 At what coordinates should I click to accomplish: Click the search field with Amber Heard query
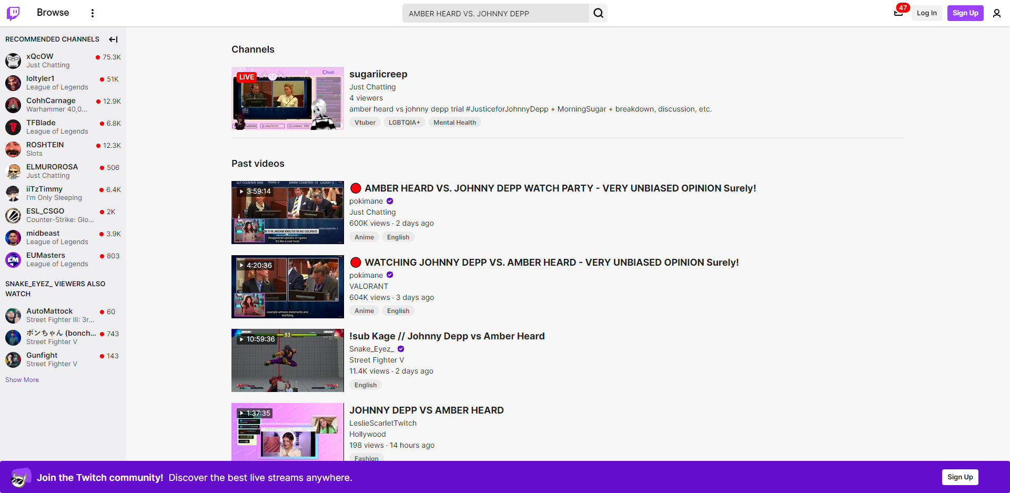point(496,13)
